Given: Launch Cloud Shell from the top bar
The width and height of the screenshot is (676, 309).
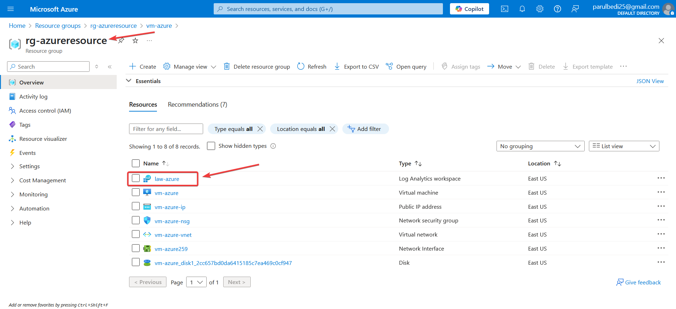Looking at the screenshot, I should 505,9.
